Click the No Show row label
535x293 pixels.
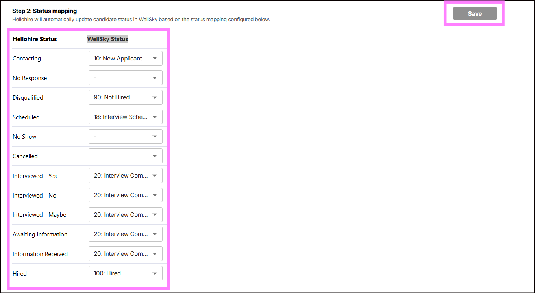24,137
